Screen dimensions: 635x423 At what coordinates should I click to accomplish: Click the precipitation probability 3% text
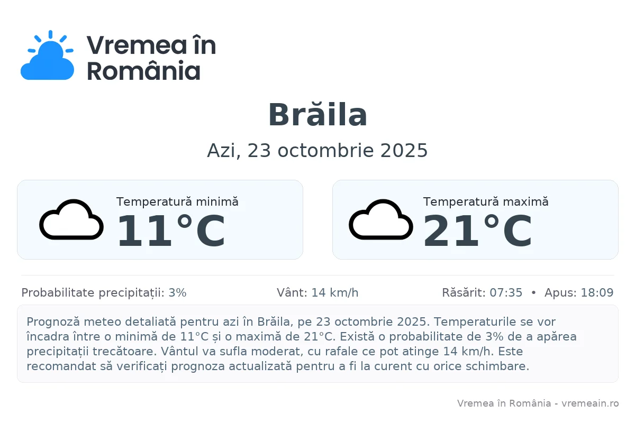(104, 292)
